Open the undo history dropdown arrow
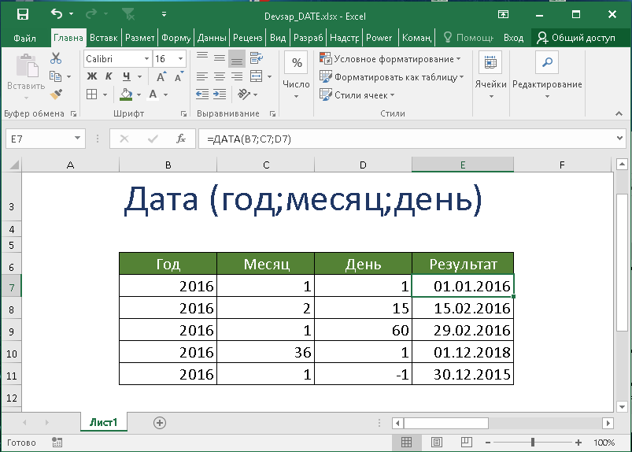Screen dimensions: 632x452 [71, 14]
